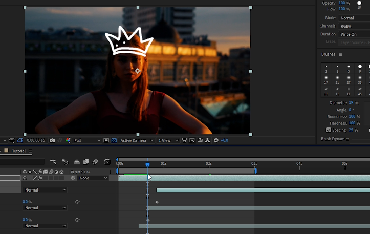370x234 pixels.
Task: Click the Parent & Link column header
Action: [x=80, y=172]
